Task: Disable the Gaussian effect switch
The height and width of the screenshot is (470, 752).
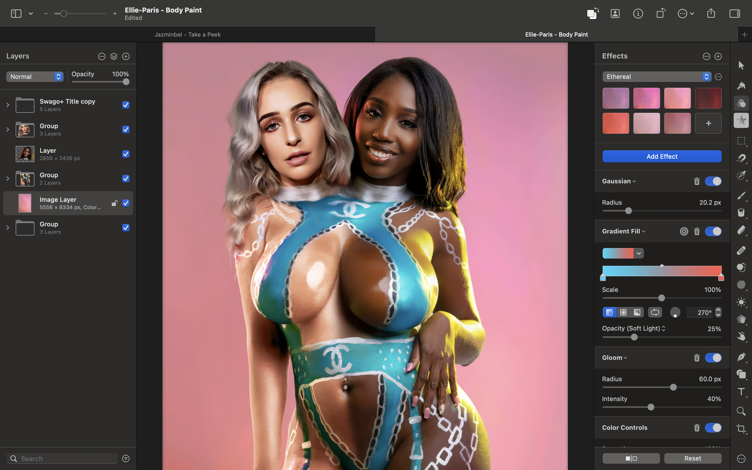Action: pos(713,181)
